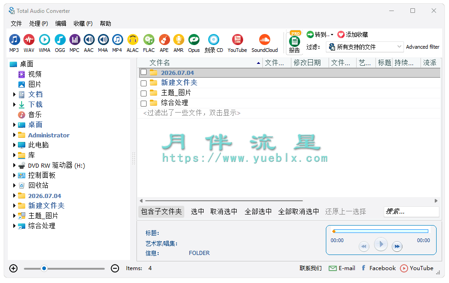The image size is (449, 283).
Task: Enable the checkbox for 综合处理 folder
Action: (x=144, y=103)
